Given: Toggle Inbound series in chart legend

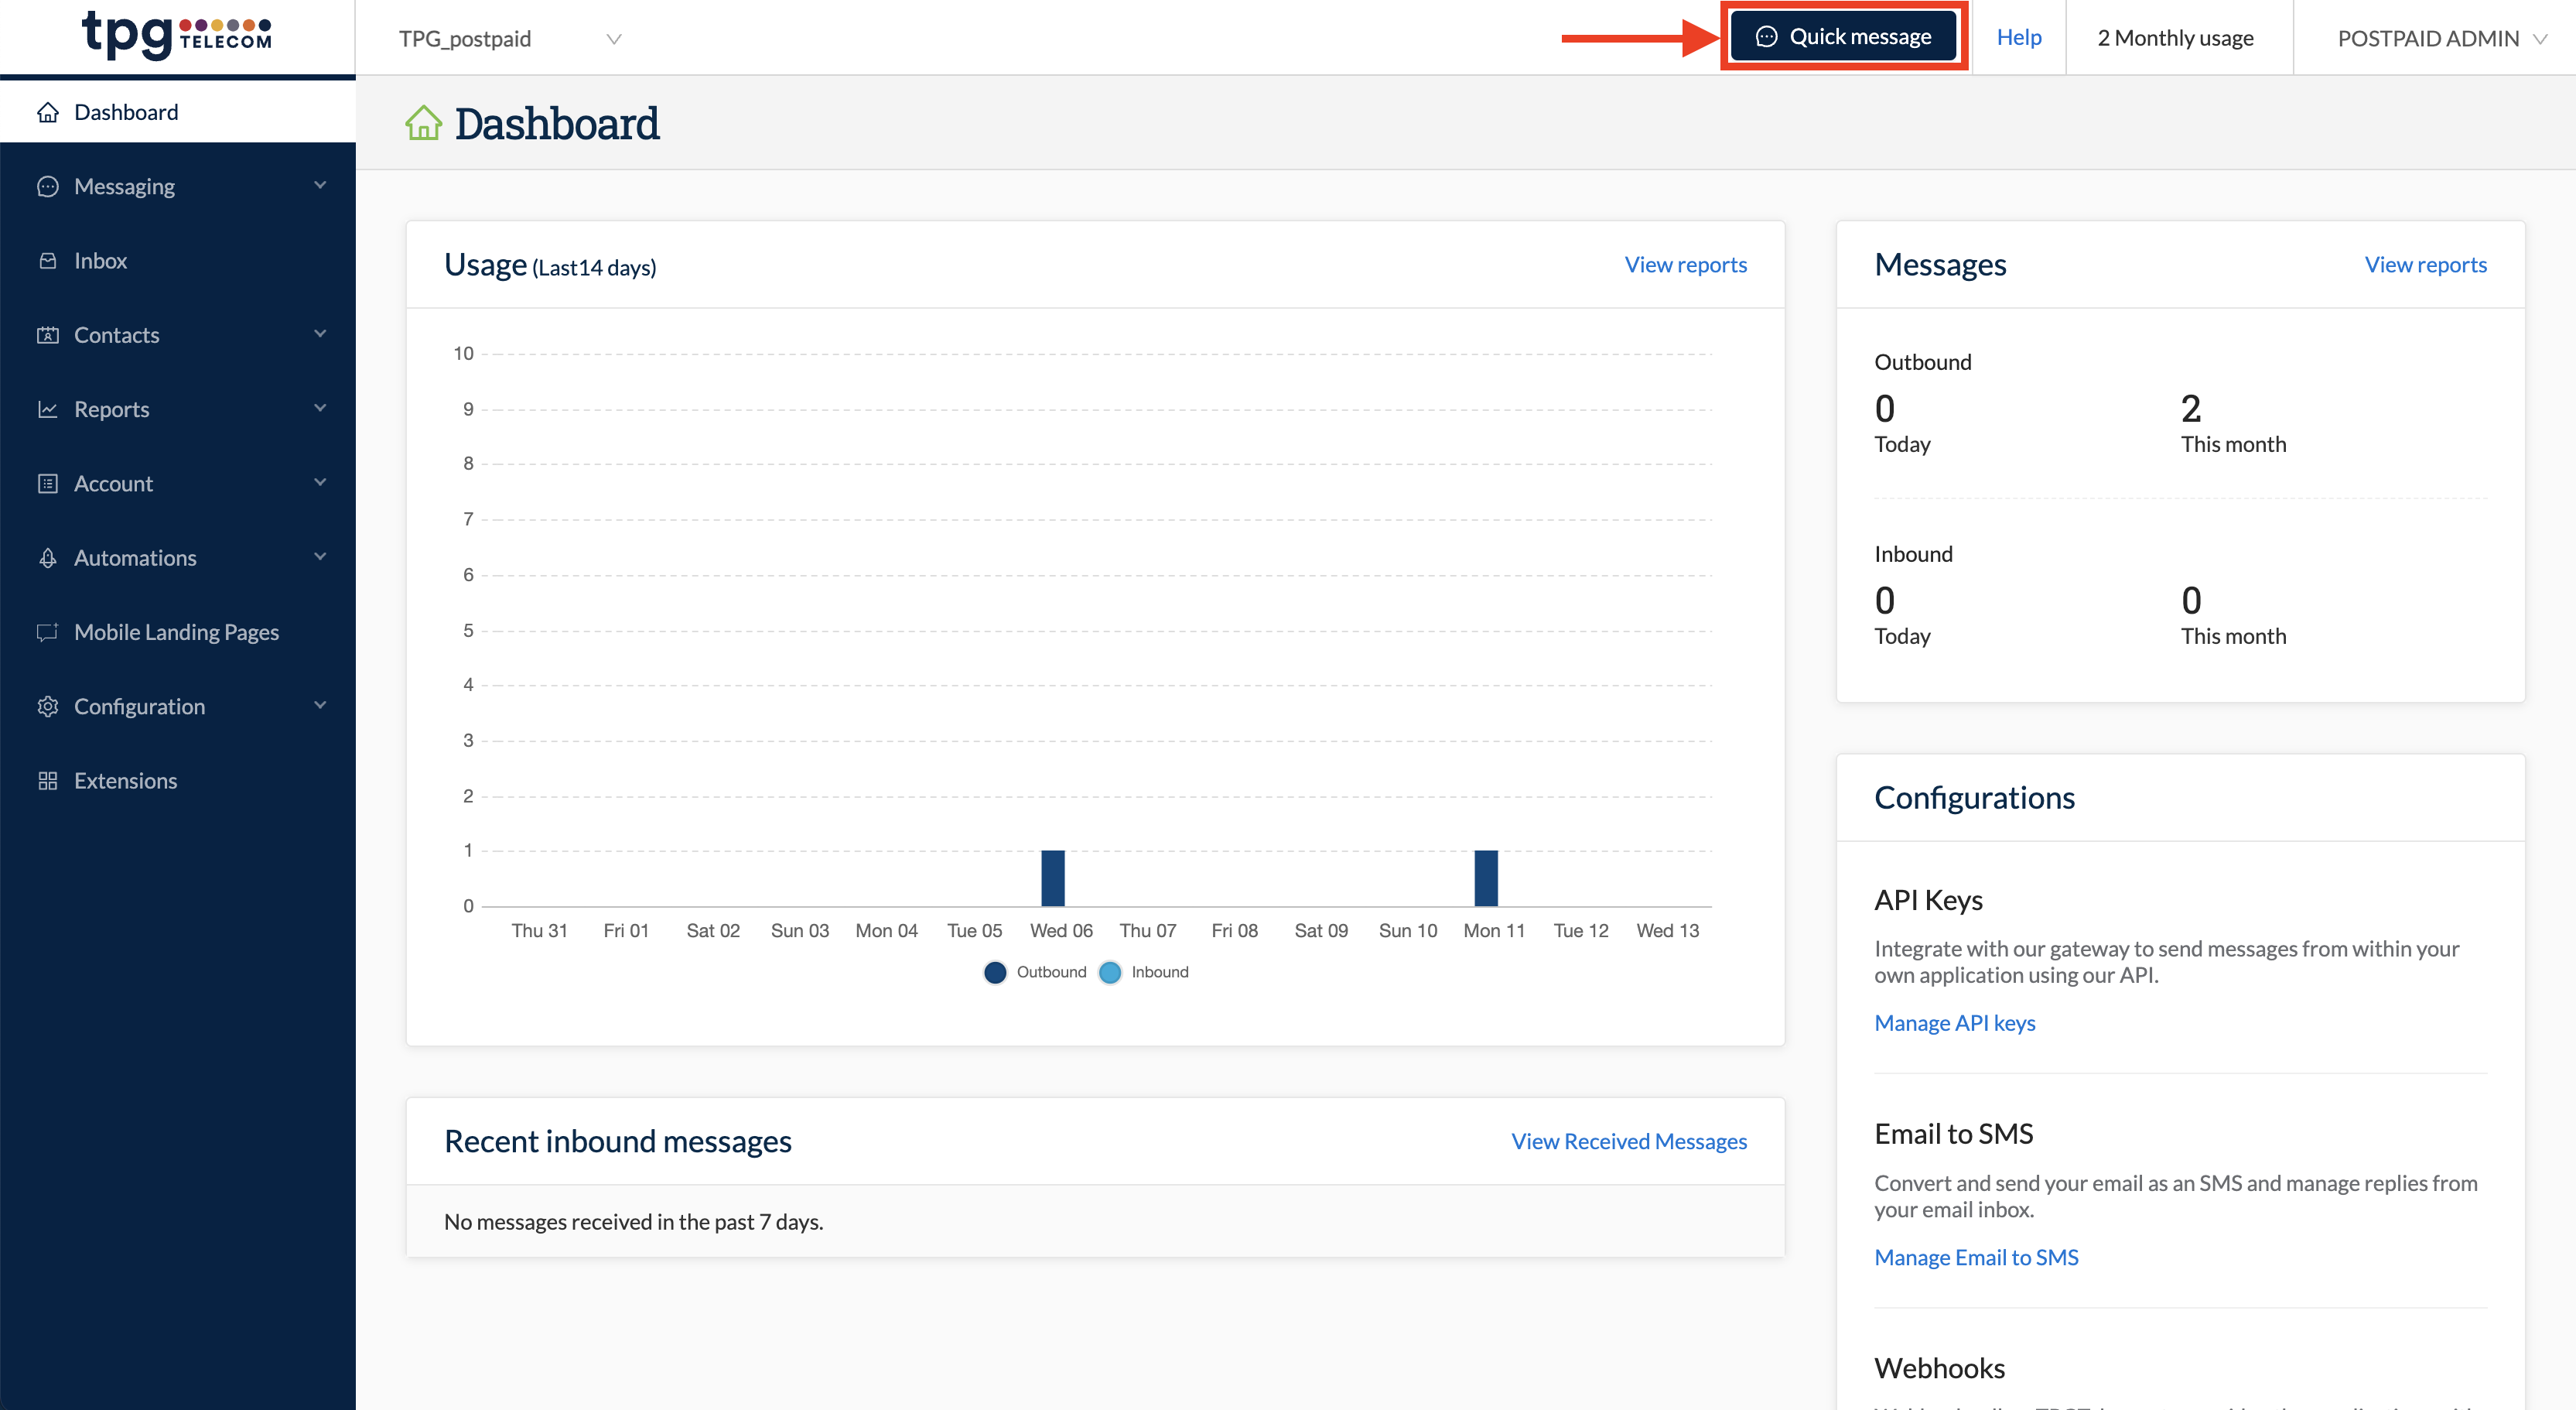Looking at the screenshot, I should tap(1144, 972).
